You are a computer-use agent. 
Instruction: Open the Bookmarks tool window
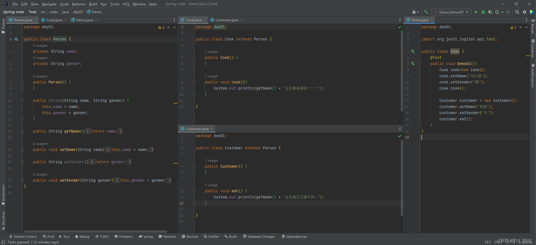tap(3, 195)
